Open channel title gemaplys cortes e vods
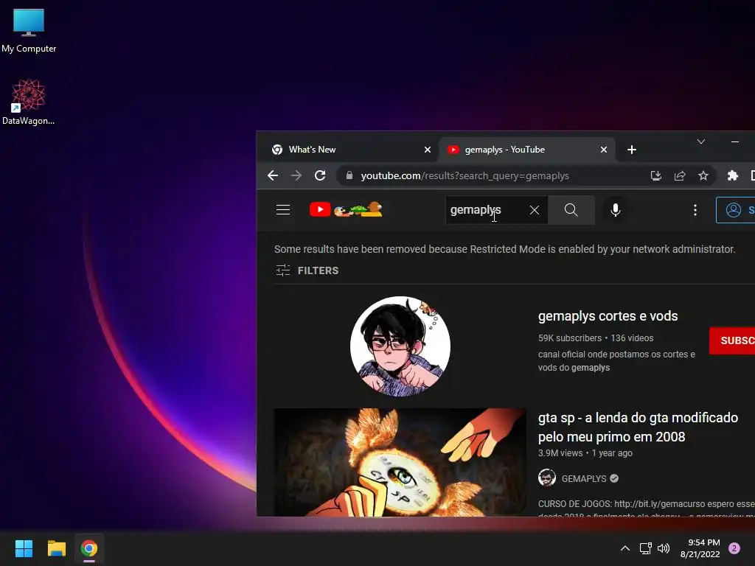 pyautogui.click(x=608, y=316)
